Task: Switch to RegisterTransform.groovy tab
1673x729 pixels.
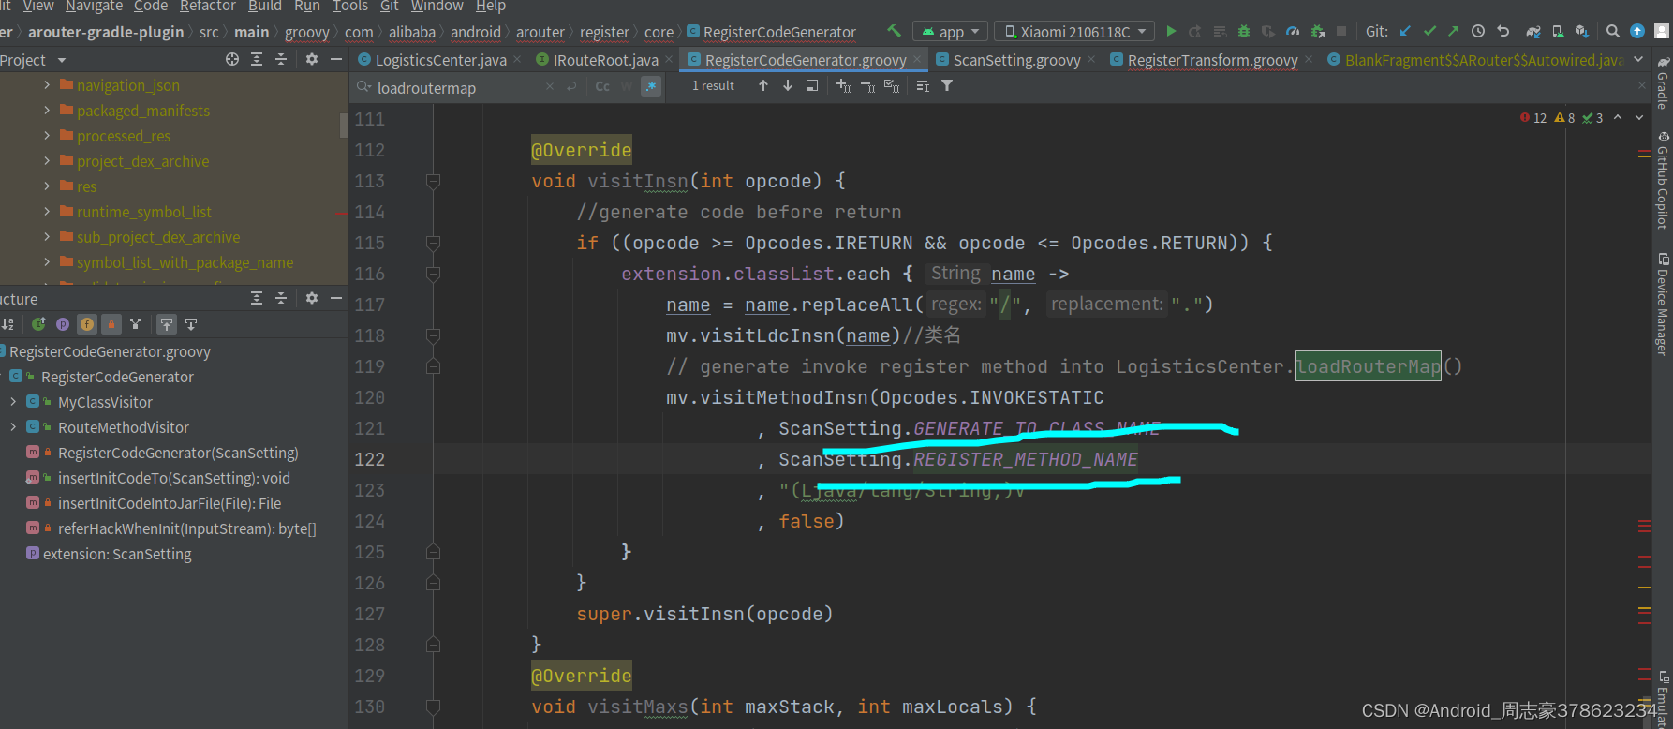Action: [x=1212, y=60]
